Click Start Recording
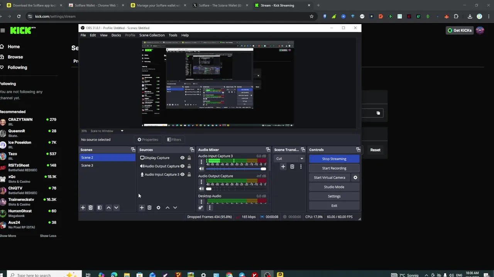Image resolution: width=494 pixels, height=277 pixels. click(x=334, y=168)
